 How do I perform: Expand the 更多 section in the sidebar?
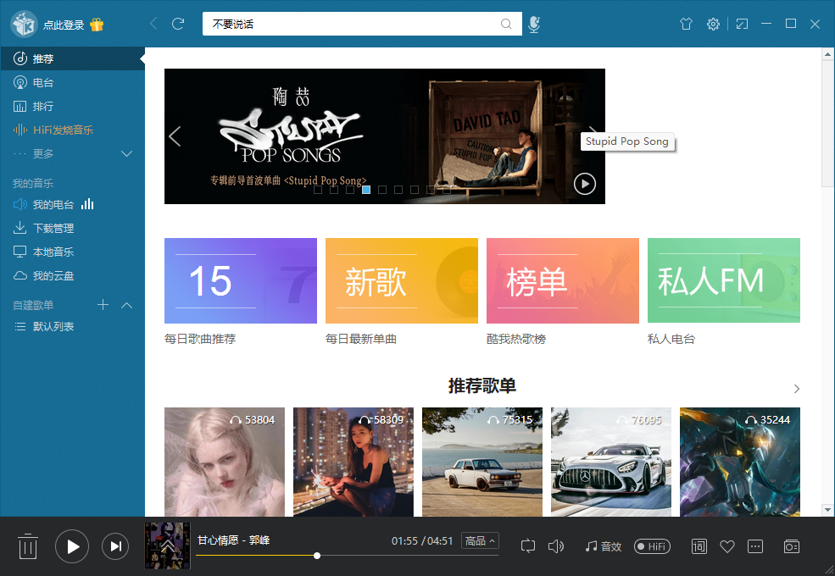click(127, 153)
